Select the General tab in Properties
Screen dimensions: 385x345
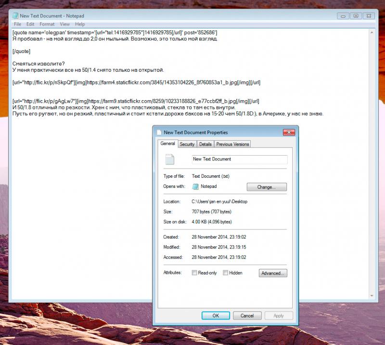[x=167, y=144]
